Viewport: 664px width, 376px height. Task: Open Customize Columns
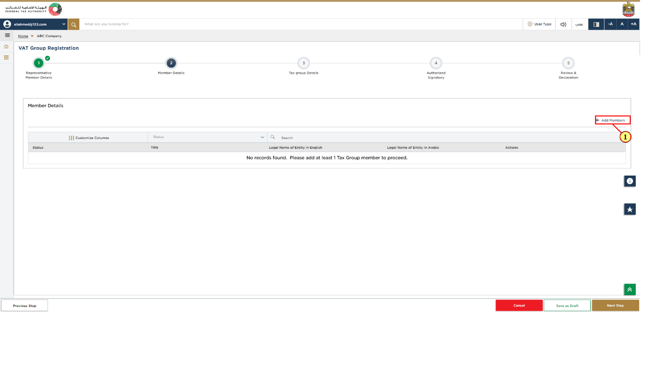[x=88, y=138]
